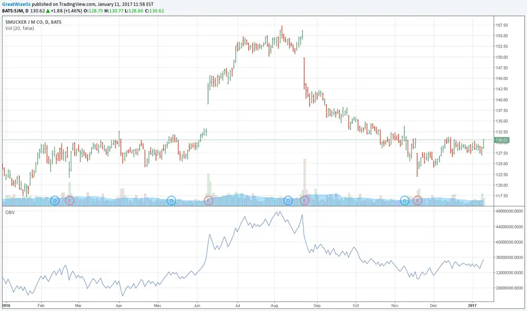Click the May label on time axis
527x311 pixels.
point(158,305)
